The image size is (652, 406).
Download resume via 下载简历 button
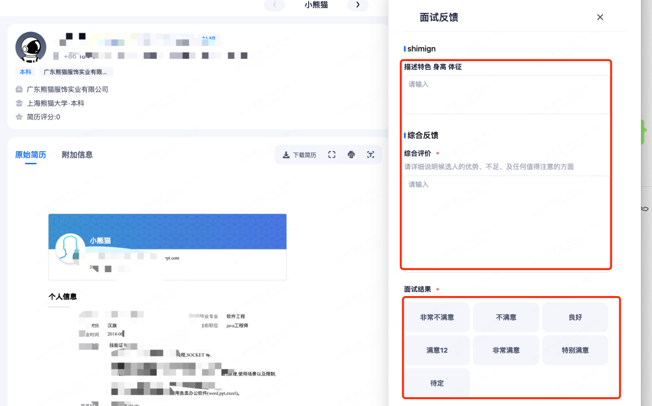tap(299, 155)
